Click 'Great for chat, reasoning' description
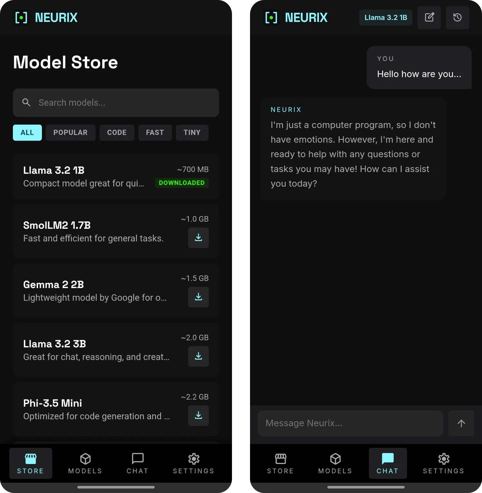 click(96, 357)
